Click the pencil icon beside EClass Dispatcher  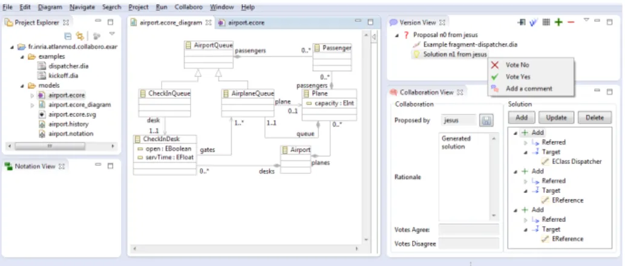coord(545,162)
